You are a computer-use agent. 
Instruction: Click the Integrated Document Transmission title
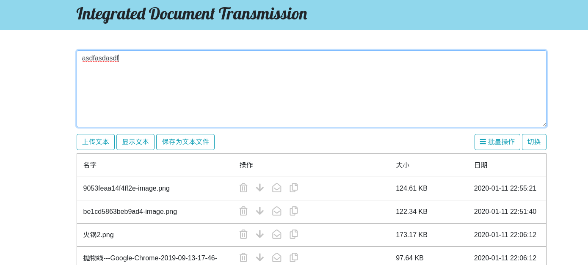[192, 14]
